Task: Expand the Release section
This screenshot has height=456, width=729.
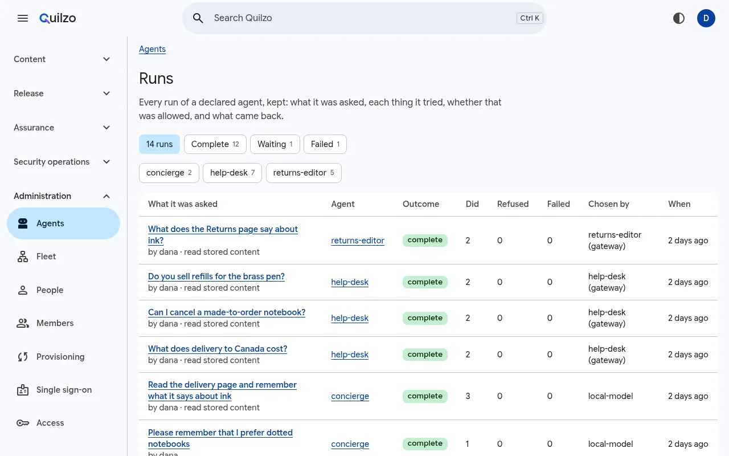Action: pyautogui.click(x=63, y=93)
